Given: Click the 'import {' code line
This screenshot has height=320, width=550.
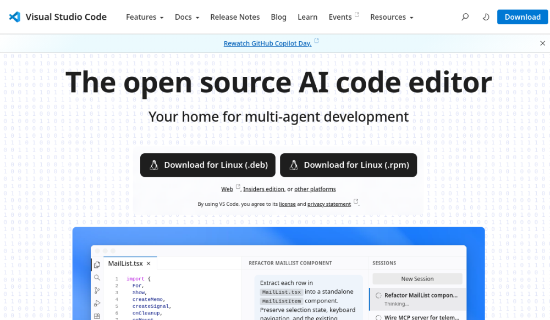Looking at the screenshot, I should click(x=138, y=279).
